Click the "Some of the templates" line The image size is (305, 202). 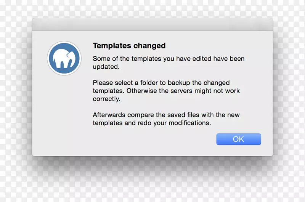click(x=169, y=59)
